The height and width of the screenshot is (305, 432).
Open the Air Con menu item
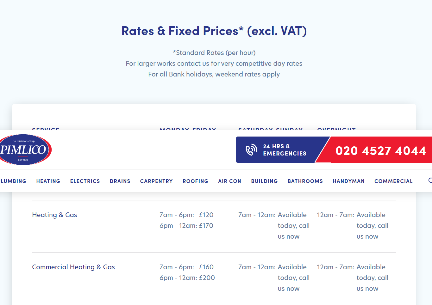click(229, 181)
